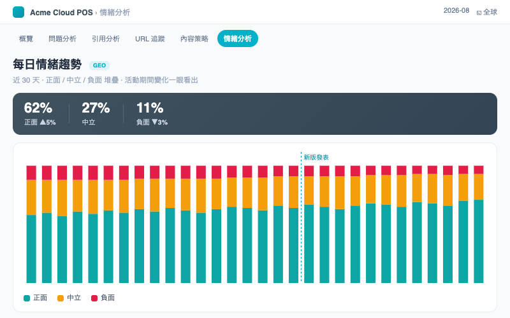Click the 11% 負面 stat

[x=152, y=114]
